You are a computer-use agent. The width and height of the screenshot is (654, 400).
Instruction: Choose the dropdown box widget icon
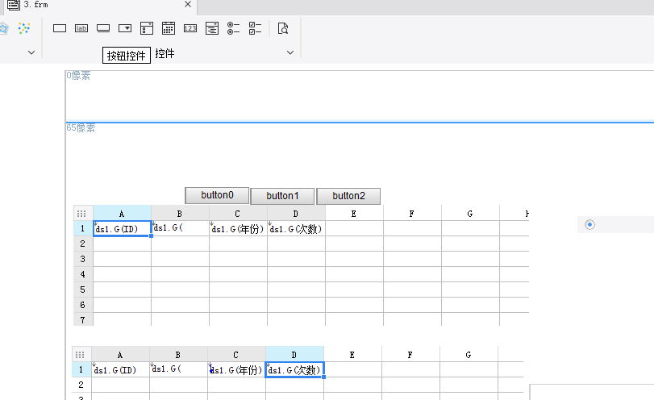(125, 28)
